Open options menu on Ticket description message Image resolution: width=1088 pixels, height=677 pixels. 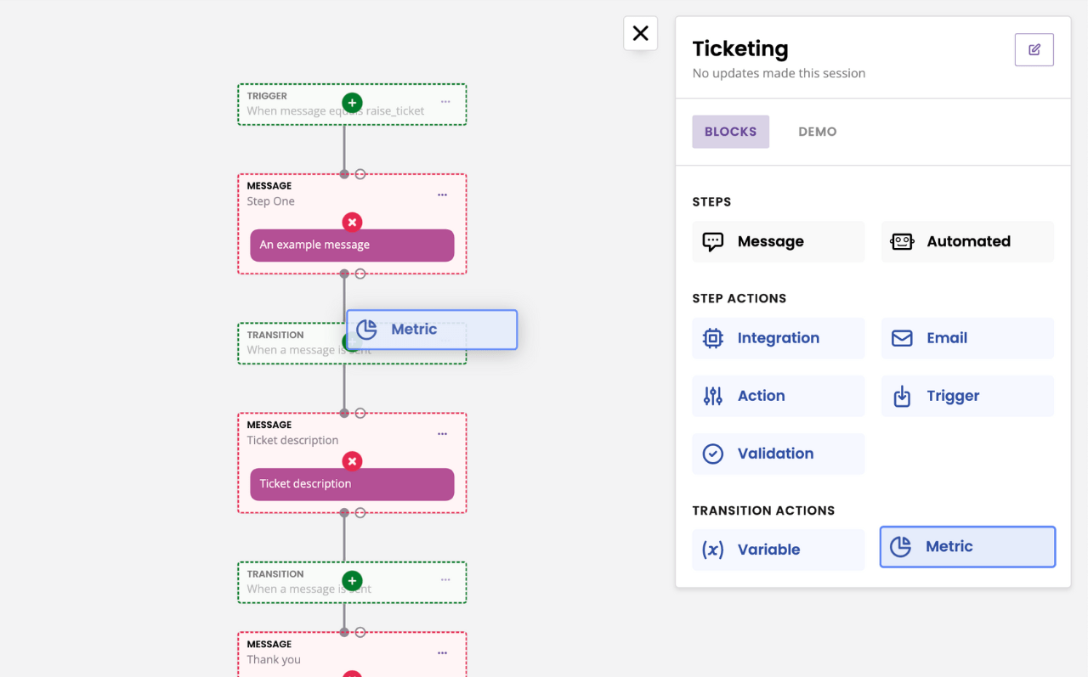(x=442, y=434)
